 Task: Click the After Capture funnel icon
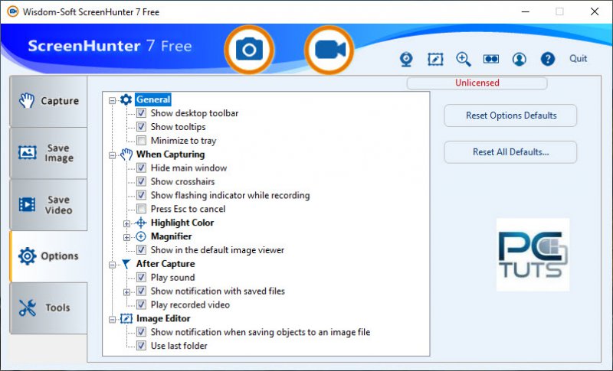126,264
